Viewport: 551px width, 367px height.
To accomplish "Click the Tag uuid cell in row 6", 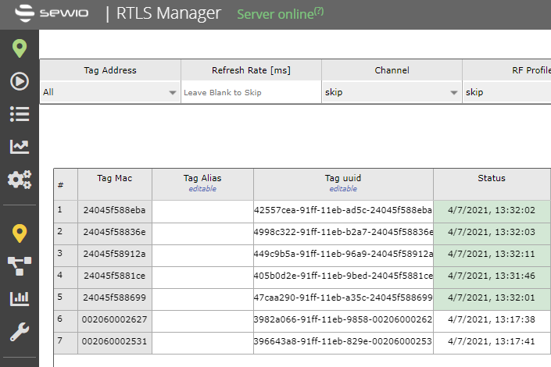I will click(x=342, y=319).
